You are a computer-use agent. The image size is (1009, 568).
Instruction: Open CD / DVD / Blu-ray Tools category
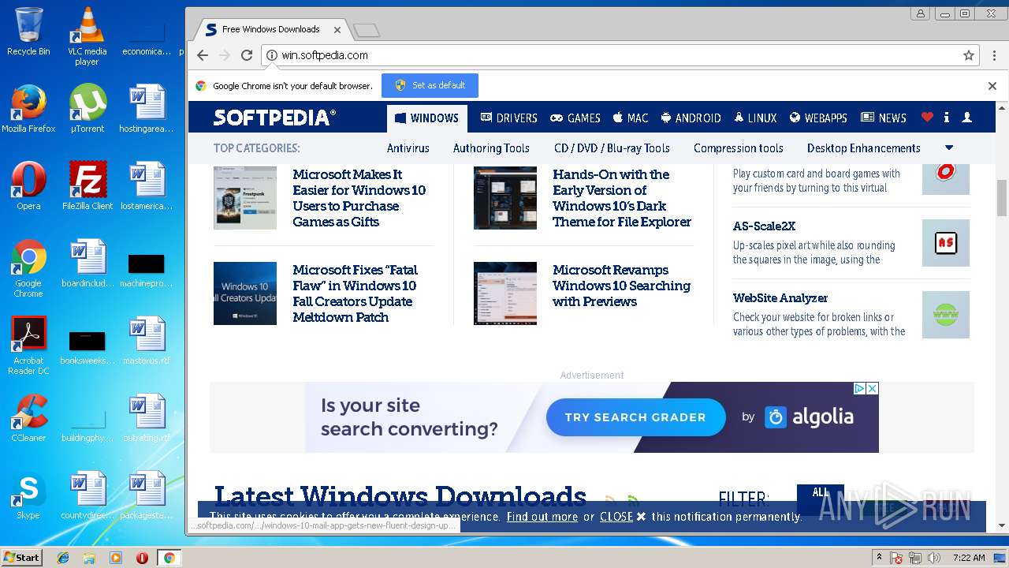612,148
